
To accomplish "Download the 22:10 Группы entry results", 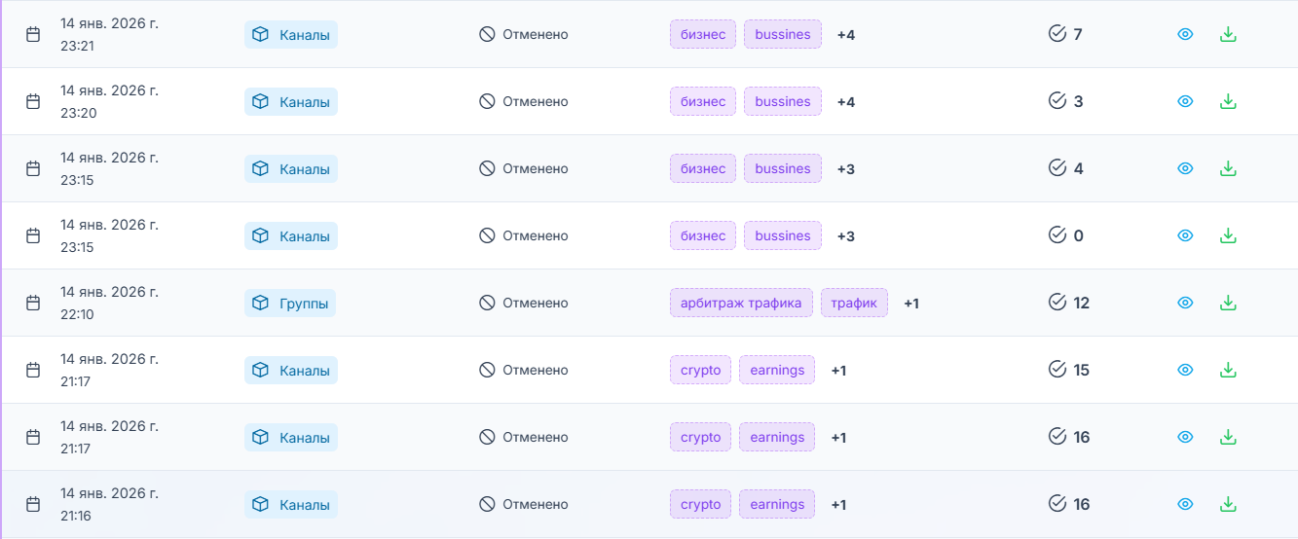I will pyautogui.click(x=1228, y=303).
